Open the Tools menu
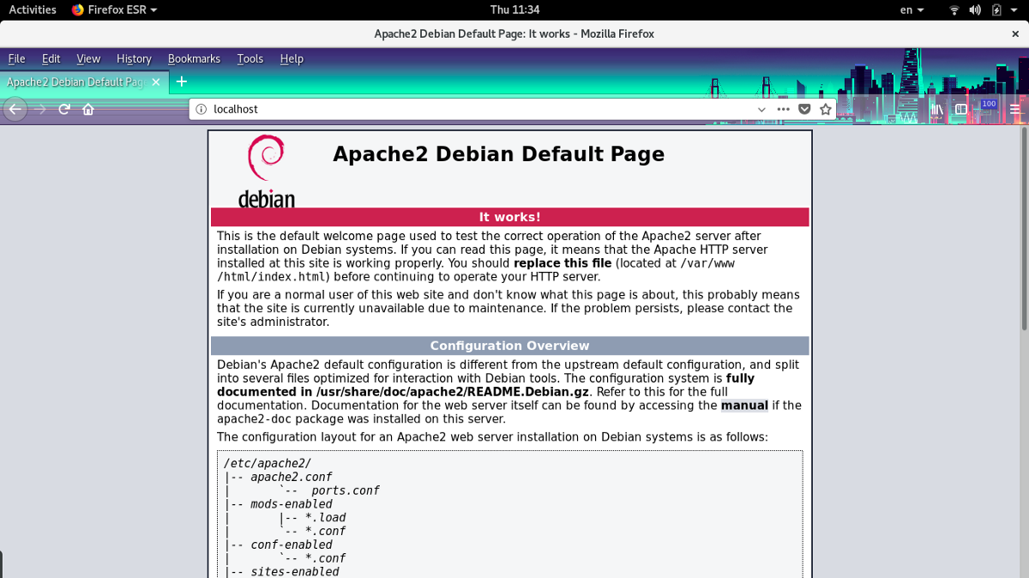The height and width of the screenshot is (578, 1029). click(250, 58)
